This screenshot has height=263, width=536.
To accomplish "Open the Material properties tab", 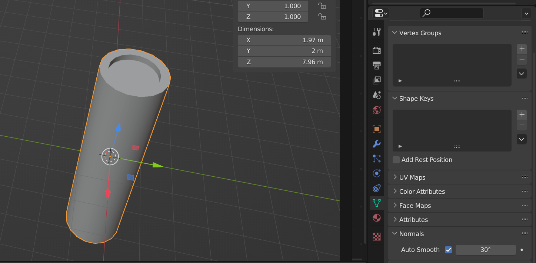I will (377, 218).
